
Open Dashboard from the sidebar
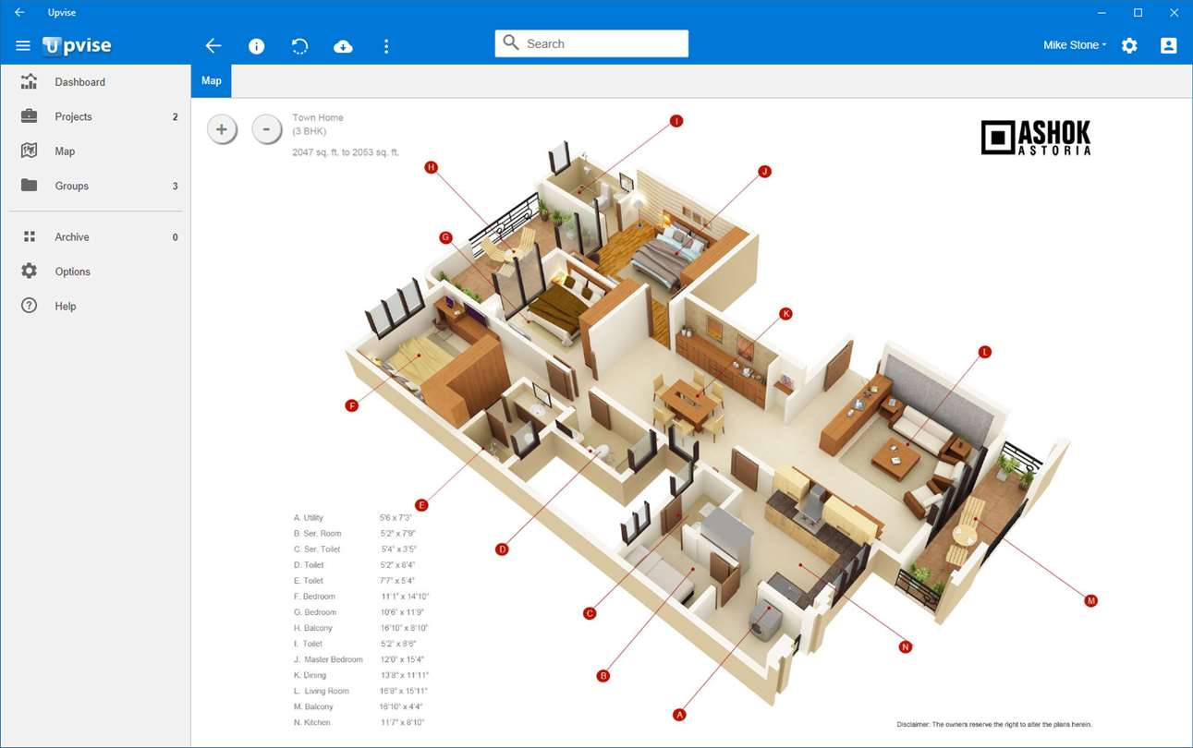click(96, 82)
